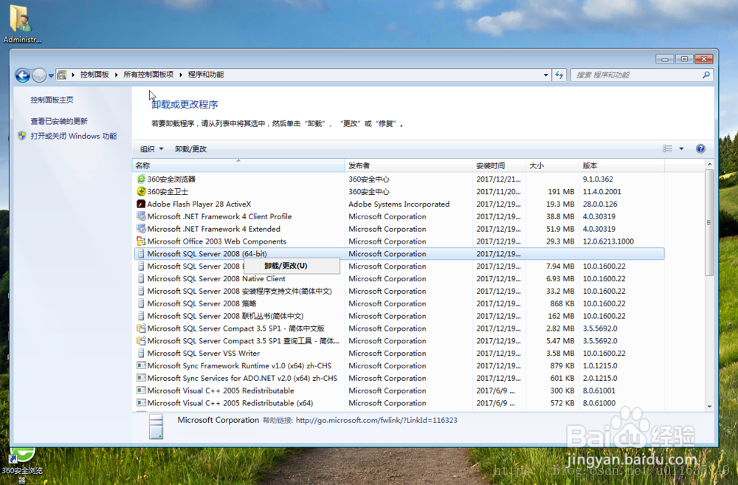
Task: Expand the view options dropdown arrow
Action: [681, 149]
